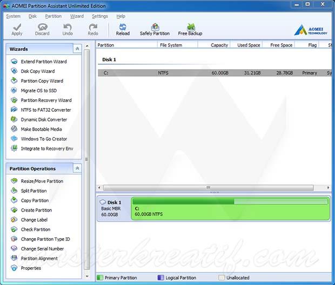Open the System menu

tap(14, 16)
